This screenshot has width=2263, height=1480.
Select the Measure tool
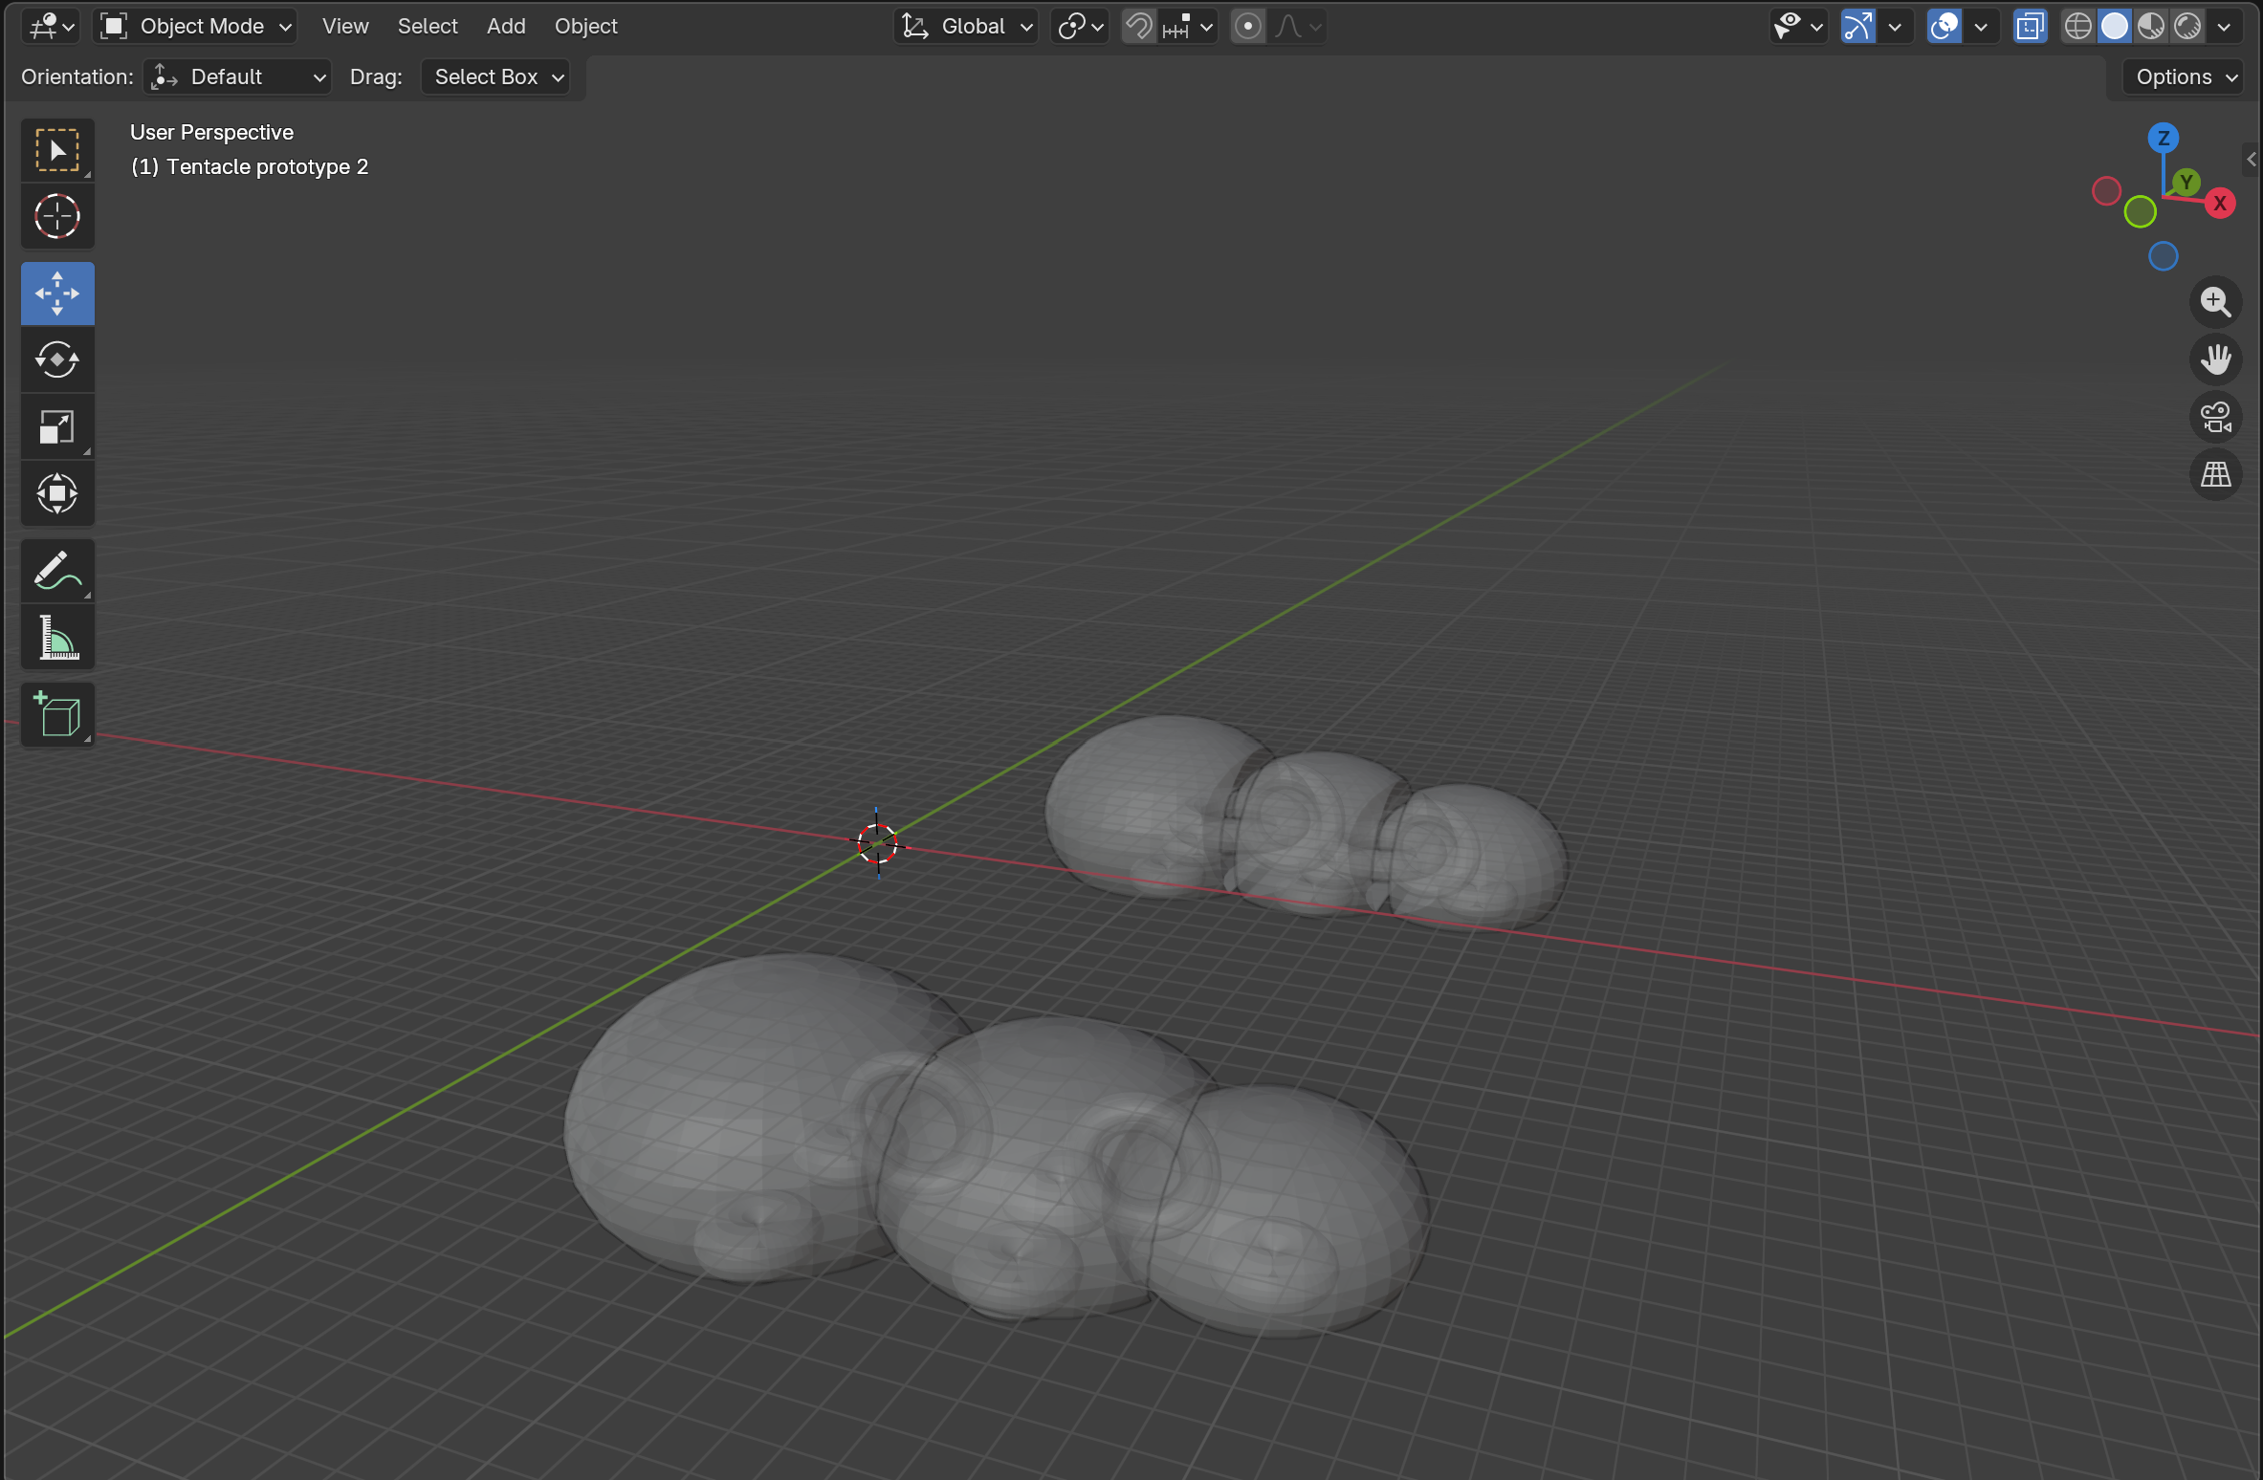pyautogui.click(x=57, y=638)
